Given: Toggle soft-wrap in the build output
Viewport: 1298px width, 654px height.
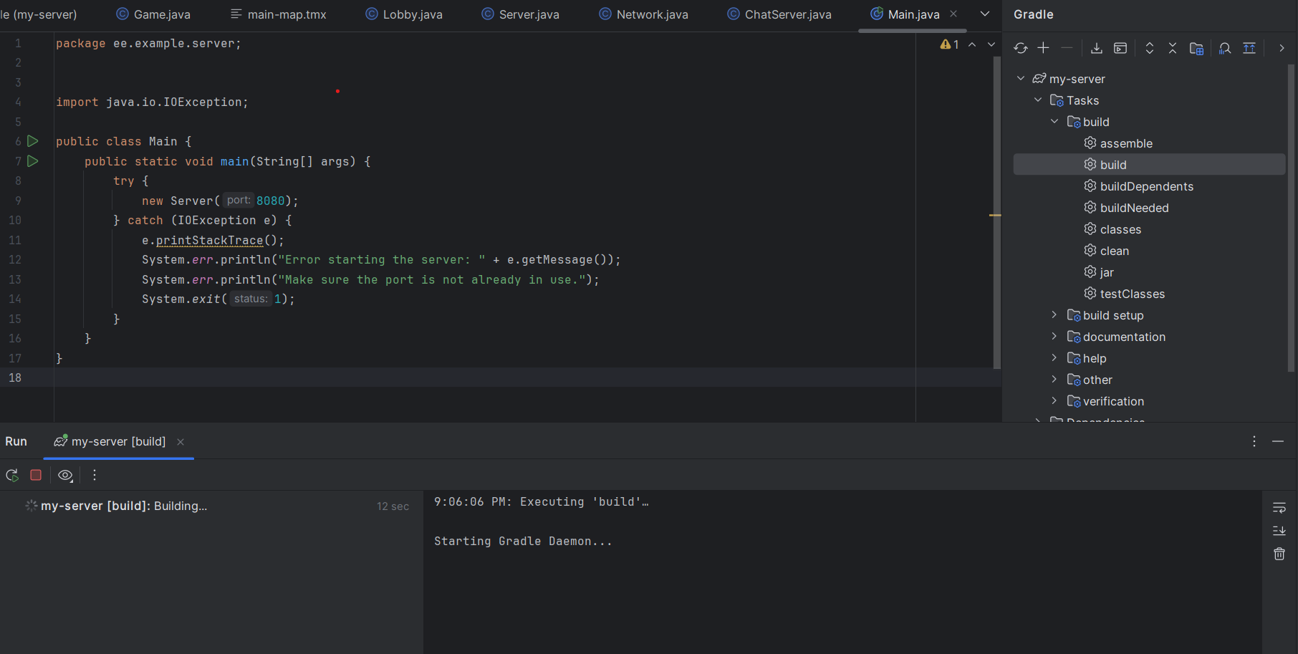Looking at the screenshot, I should point(1279,507).
